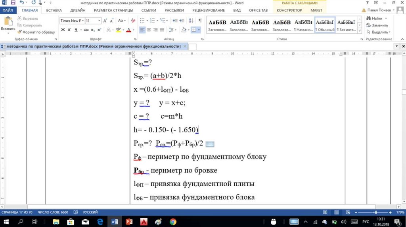
Task: Toggle superscript x² formatting
Action: (x=99, y=30)
